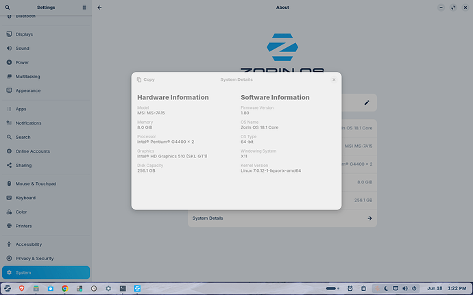The width and height of the screenshot is (473, 295).
Task: Open System Details row arrow in About
Action: [x=369, y=218]
